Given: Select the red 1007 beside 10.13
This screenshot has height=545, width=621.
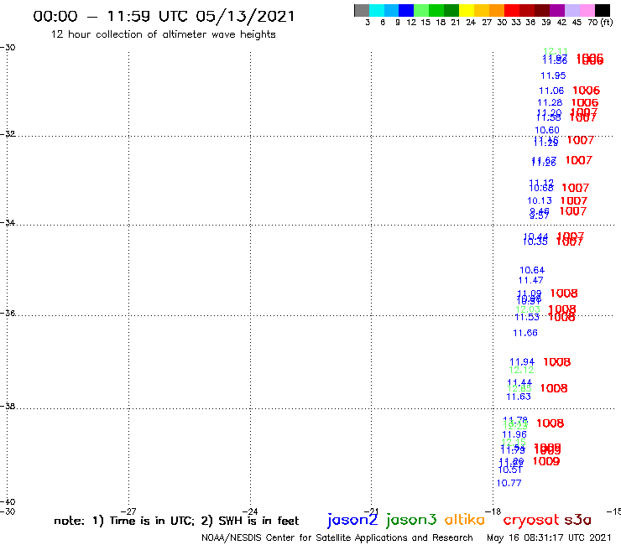Looking at the screenshot, I should click(x=574, y=200).
